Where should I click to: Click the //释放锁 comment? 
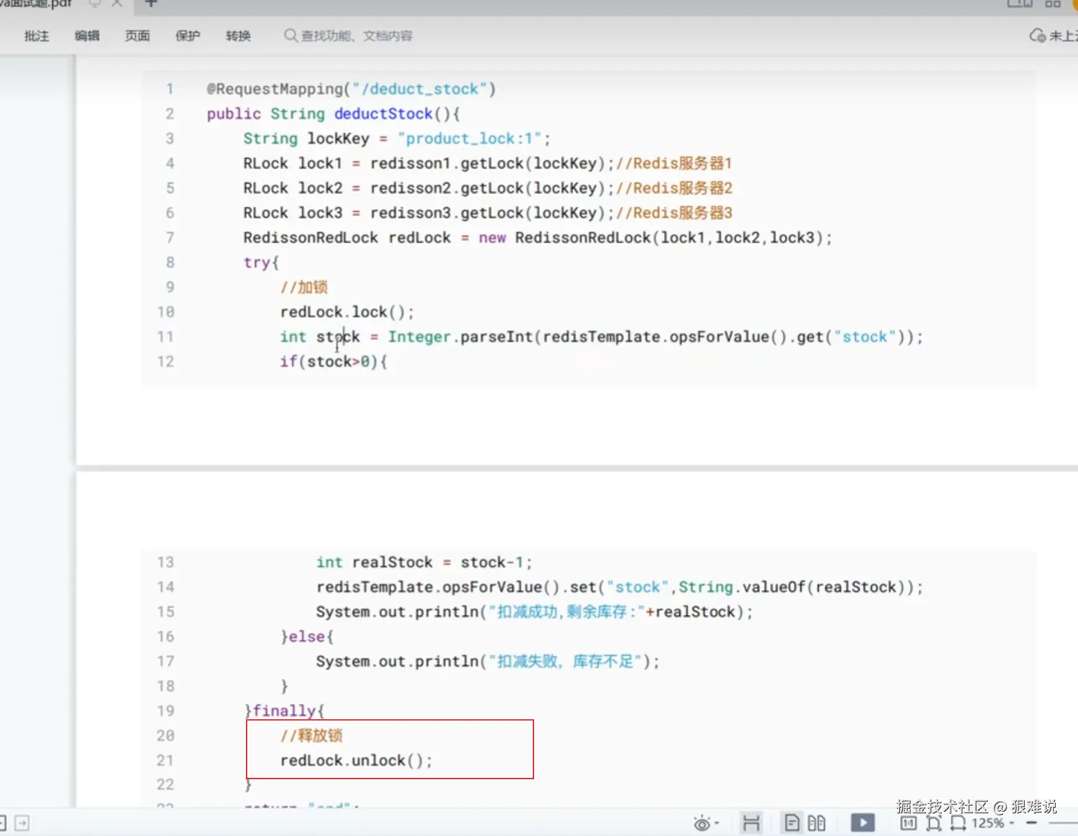311,735
